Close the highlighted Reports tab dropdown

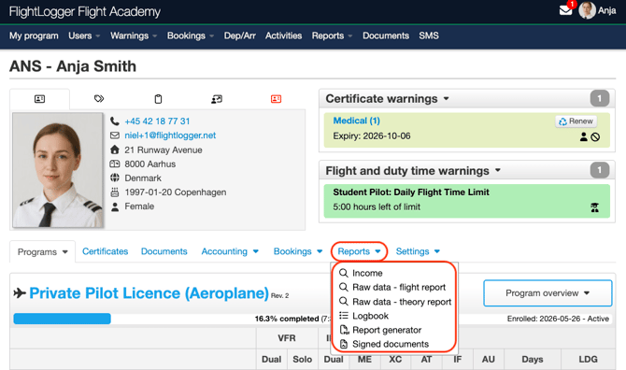359,251
